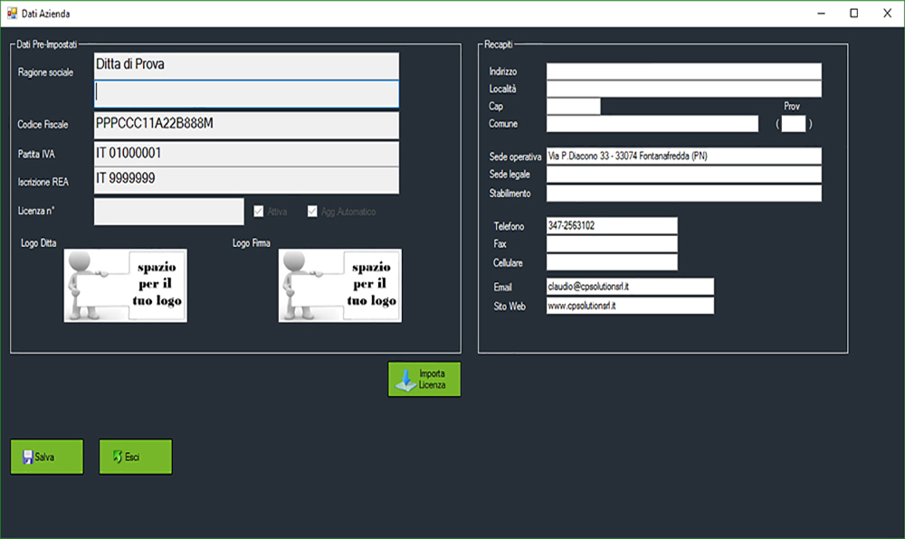Select the Logo Ditta placeholder image
This screenshot has height=539, width=905.
[x=125, y=286]
